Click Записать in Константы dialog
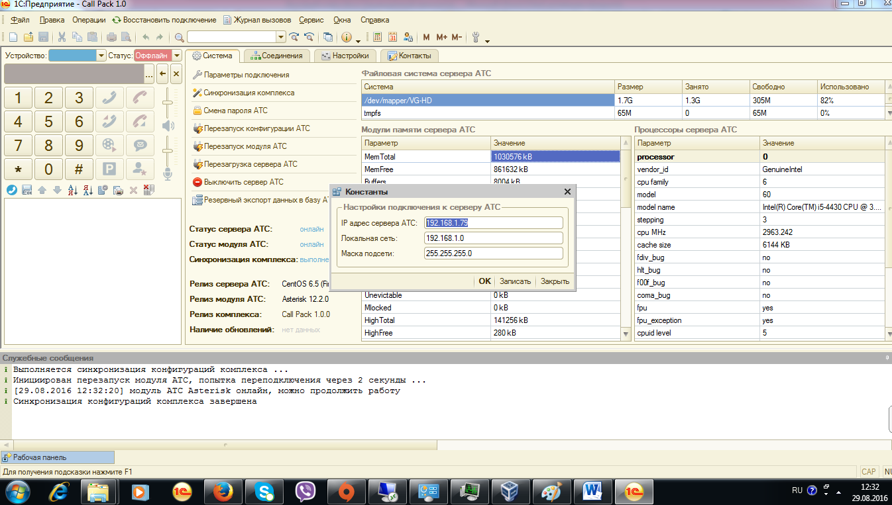 [x=515, y=281]
